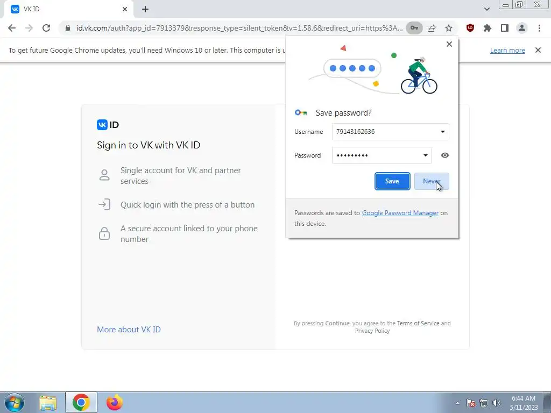The height and width of the screenshot is (413, 551).
Task: Click the 'Sign in to VK with VK ID' heading
Action: (149, 145)
